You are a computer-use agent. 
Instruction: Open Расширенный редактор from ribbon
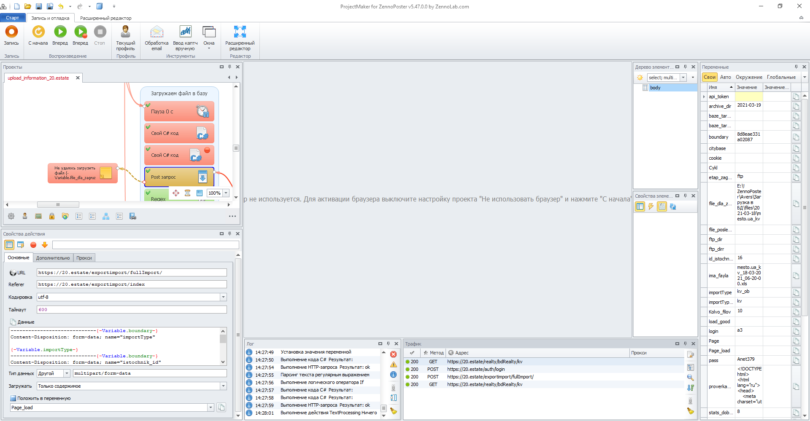point(240,38)
